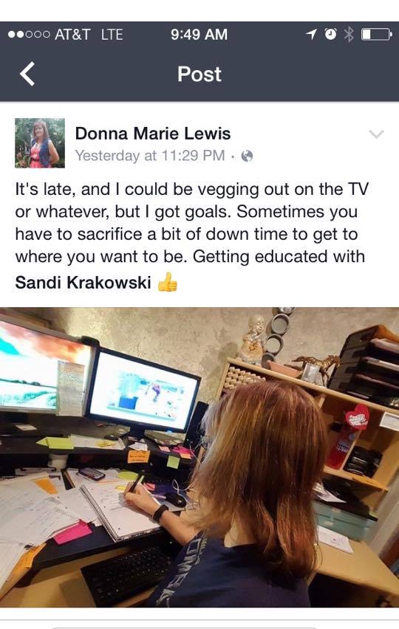Tap the location arrow status icon

click(311, 35)
